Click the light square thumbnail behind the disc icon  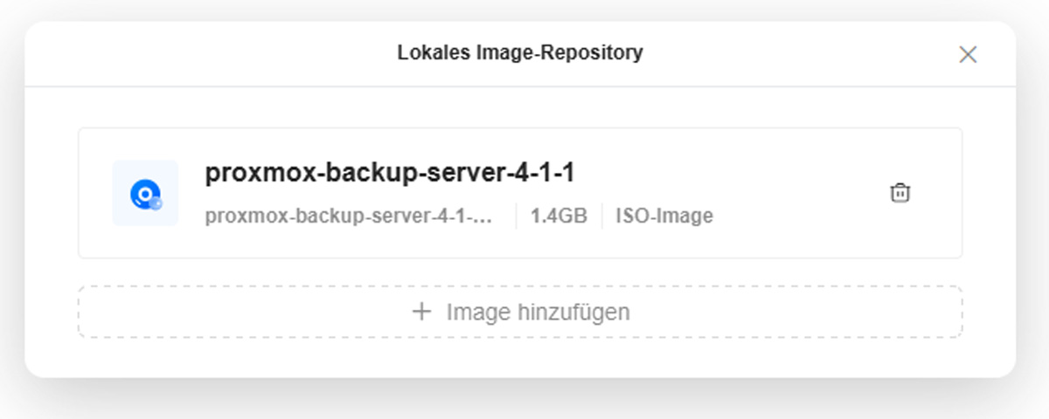coord(122,170)
